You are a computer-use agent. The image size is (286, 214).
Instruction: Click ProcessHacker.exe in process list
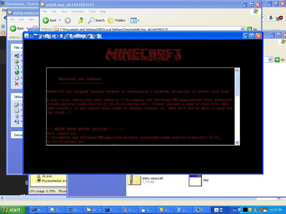pos(52,181)
